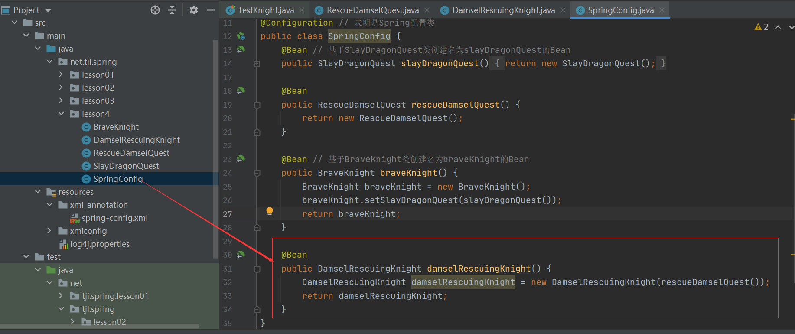Open SlayDragonQuest class in tree
795x334 pixels.
[x=126, y=166]
